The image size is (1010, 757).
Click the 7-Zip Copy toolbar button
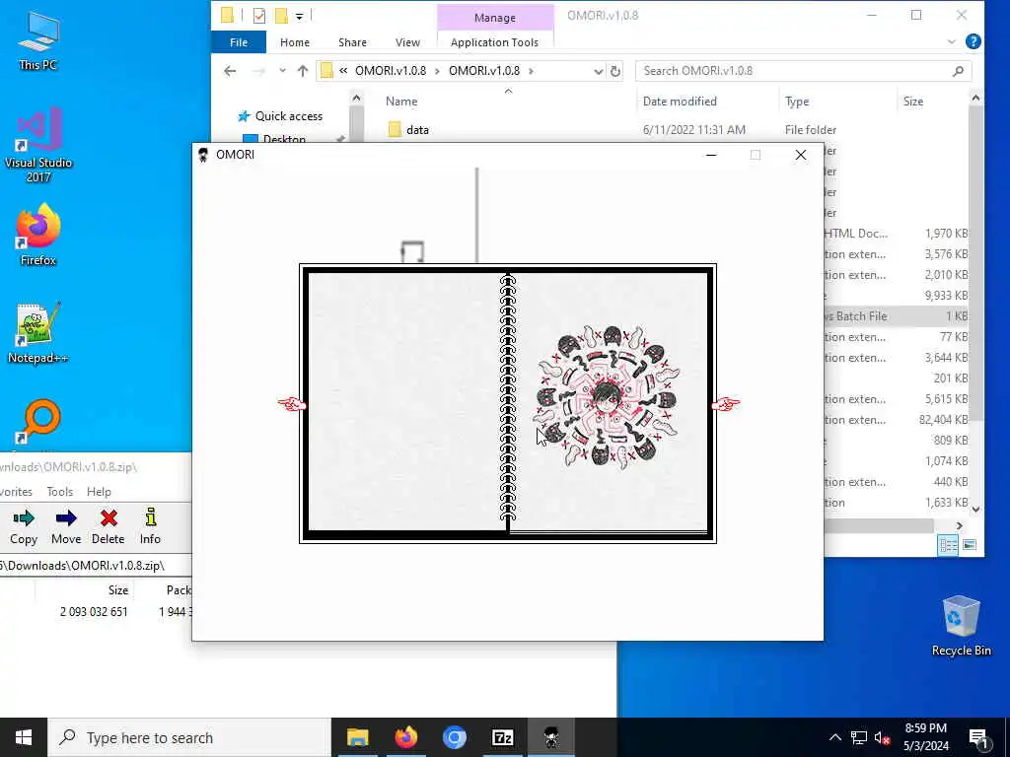(24, 527)
